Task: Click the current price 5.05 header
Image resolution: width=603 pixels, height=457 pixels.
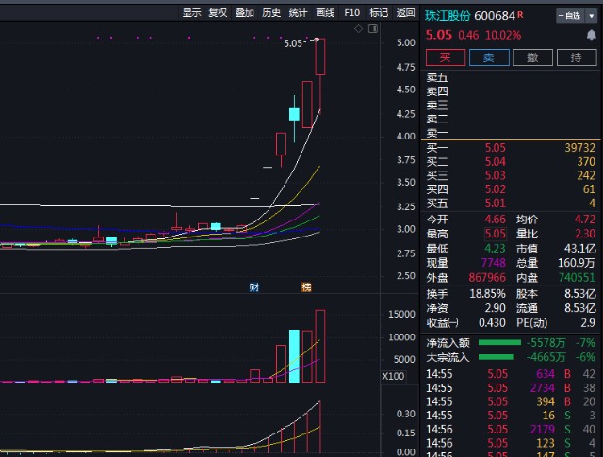Action: pyautogui.click(x=439, y=35)
